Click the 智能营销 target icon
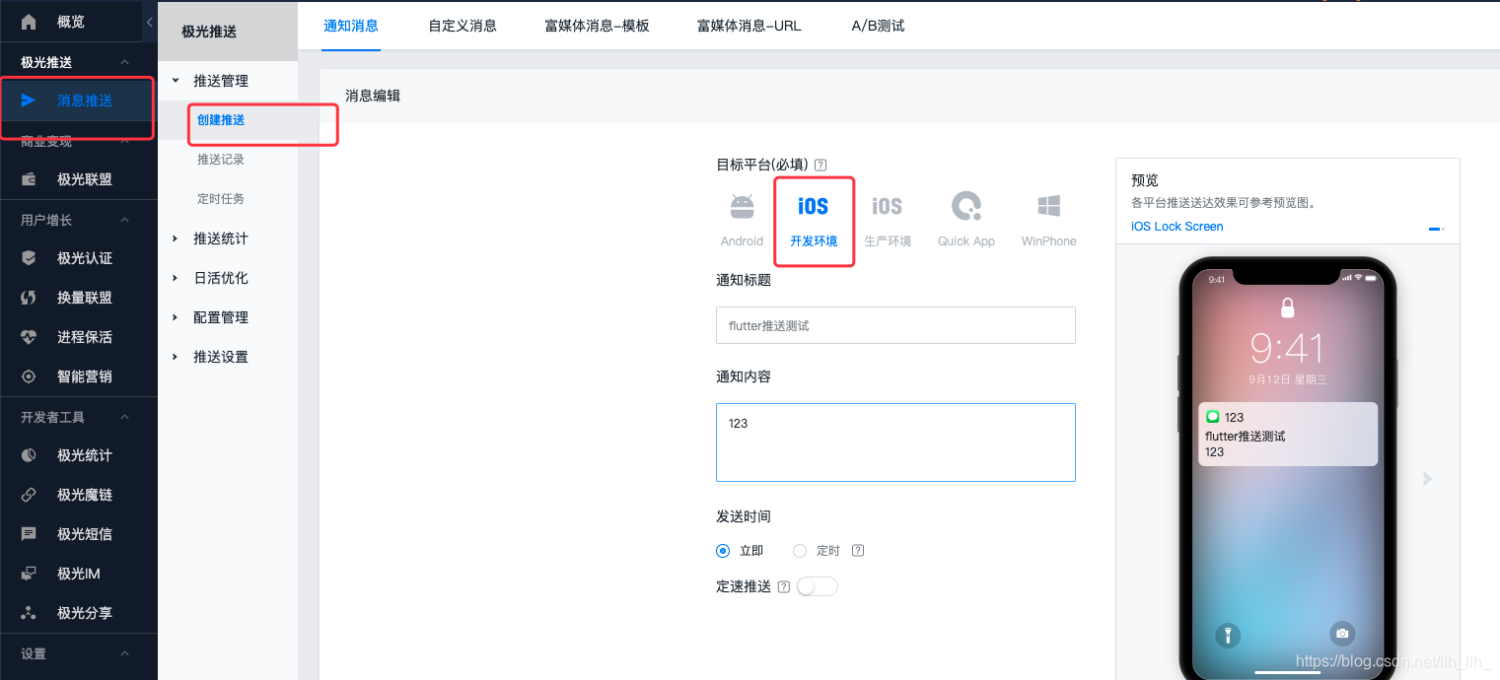The image size is (1500, 680). [x=29, y=376]
